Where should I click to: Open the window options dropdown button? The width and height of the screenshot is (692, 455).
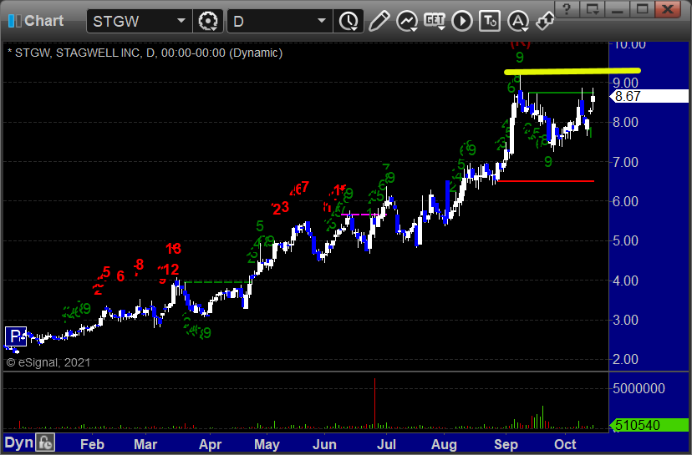point(593,9)
